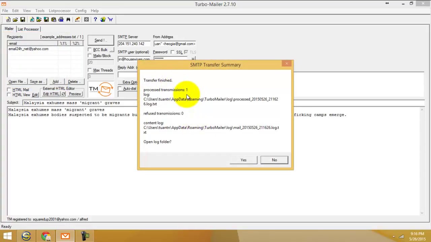Click the teal floppy disk save icon
Screen dimensions: 431x242
(x=46, y=19)
